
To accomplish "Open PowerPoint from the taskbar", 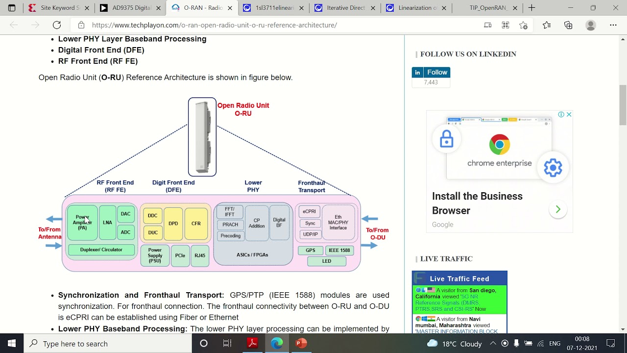I will tap(301, 343).
